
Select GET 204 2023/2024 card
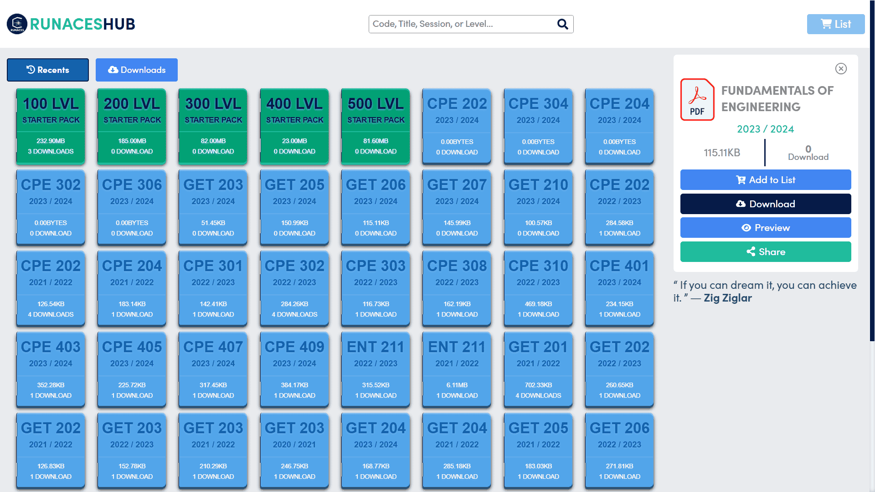(x=376, y=451)
